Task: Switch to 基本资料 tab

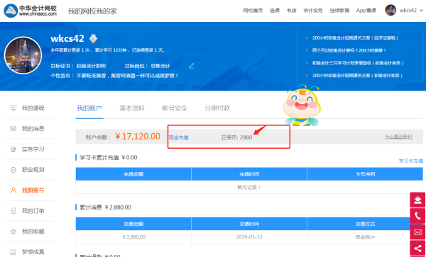Action: [x=132, y=108]
